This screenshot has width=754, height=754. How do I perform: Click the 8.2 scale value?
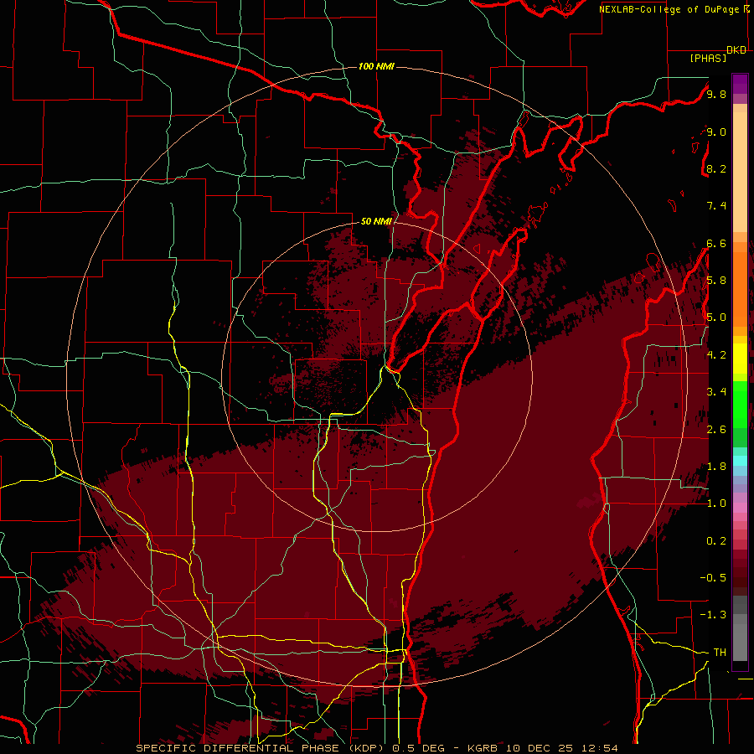[716, 168]
